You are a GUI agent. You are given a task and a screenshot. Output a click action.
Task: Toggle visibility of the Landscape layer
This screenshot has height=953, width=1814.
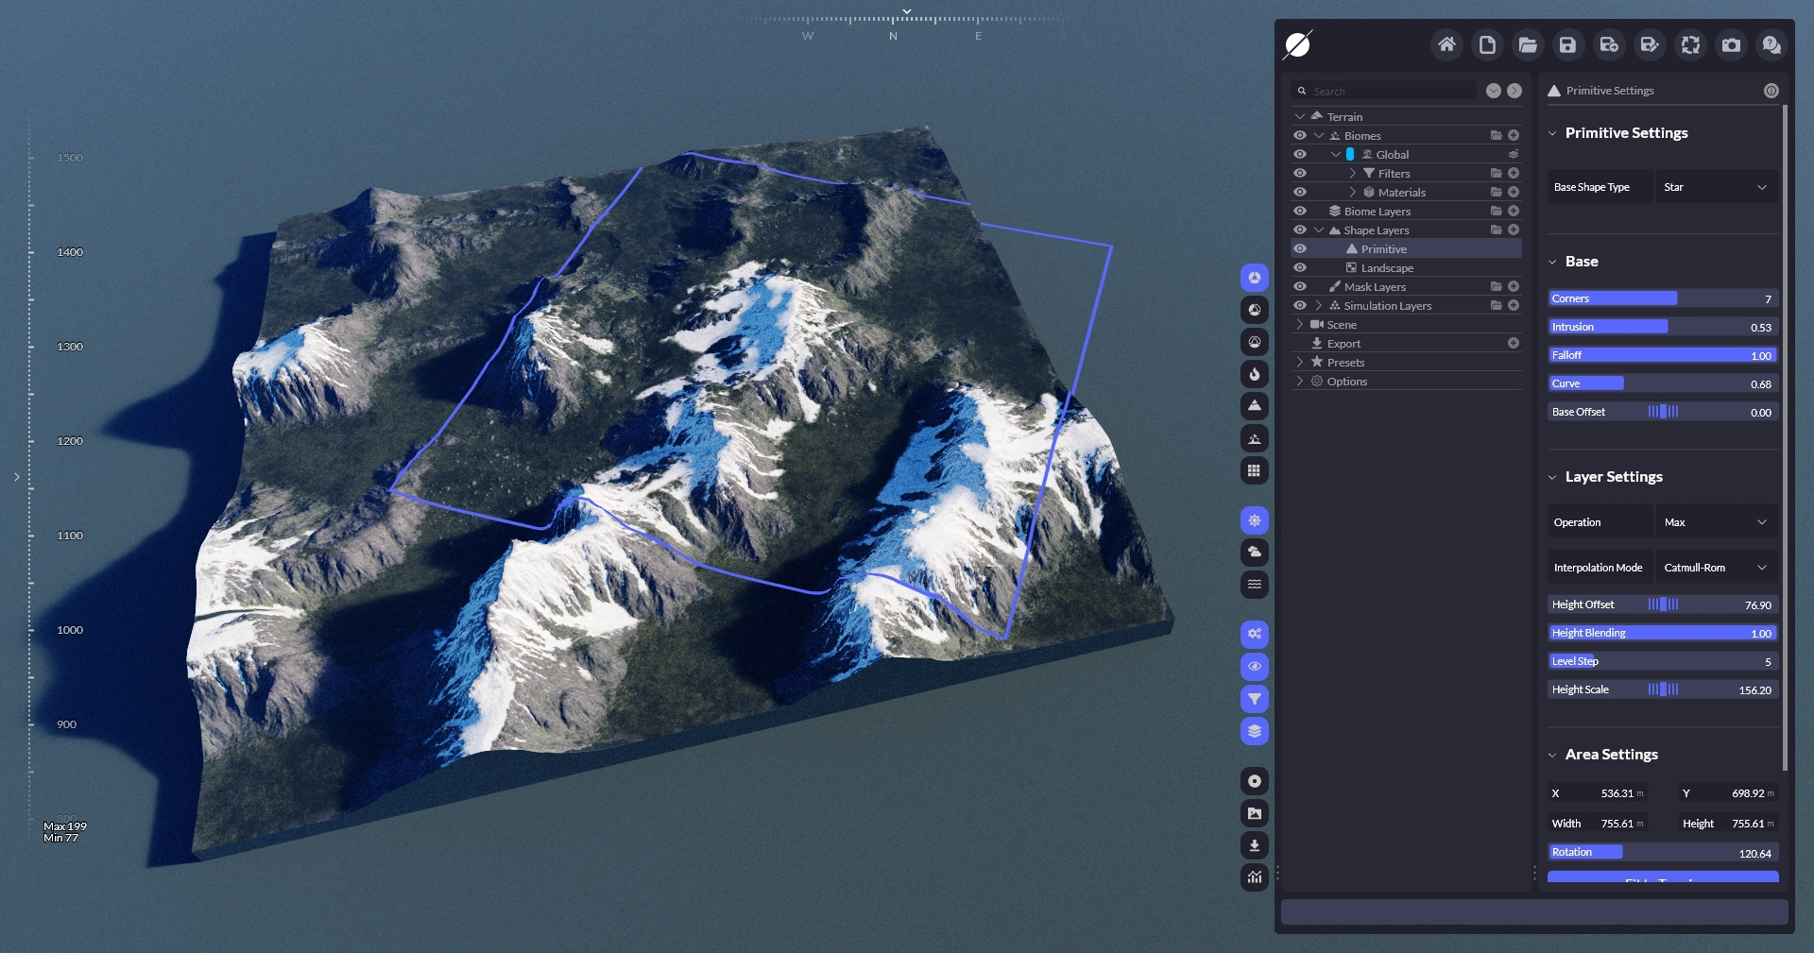1300,268
